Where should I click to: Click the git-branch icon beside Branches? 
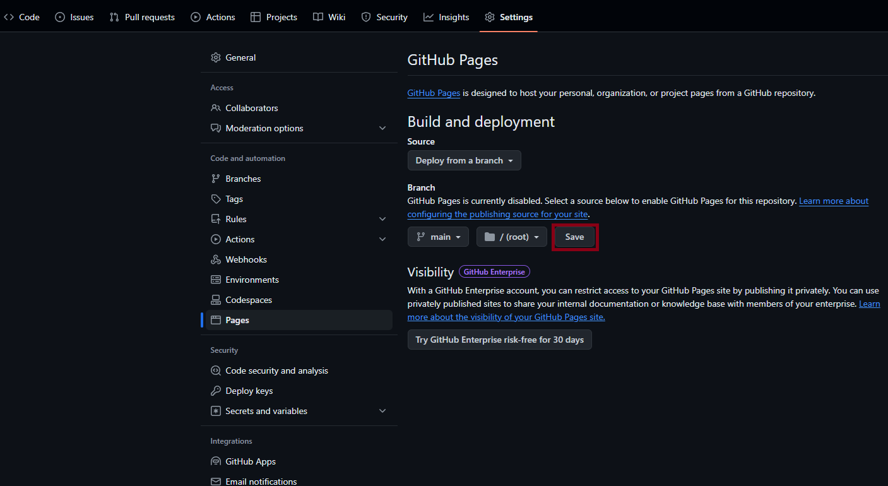coord(216,179)
